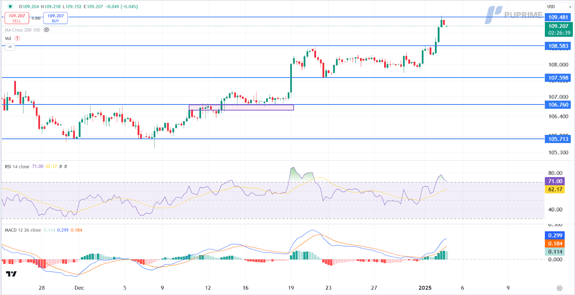Screen dimensions: 575x295
Task: Click the 2025 date on time axis
Action: coord(425,288)
